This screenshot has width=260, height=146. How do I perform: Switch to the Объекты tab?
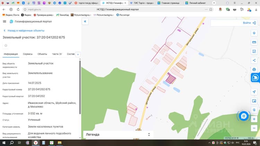point(42,54)
